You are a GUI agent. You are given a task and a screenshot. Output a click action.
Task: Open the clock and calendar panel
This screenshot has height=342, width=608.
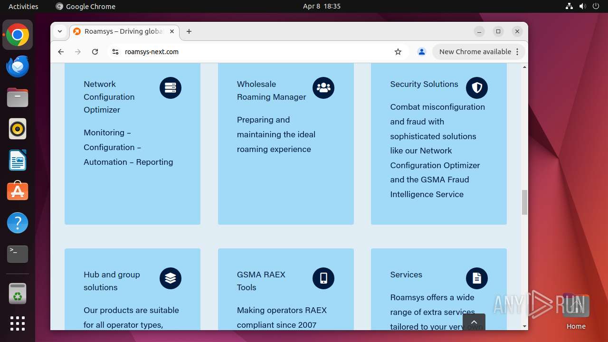click(322, 6)
